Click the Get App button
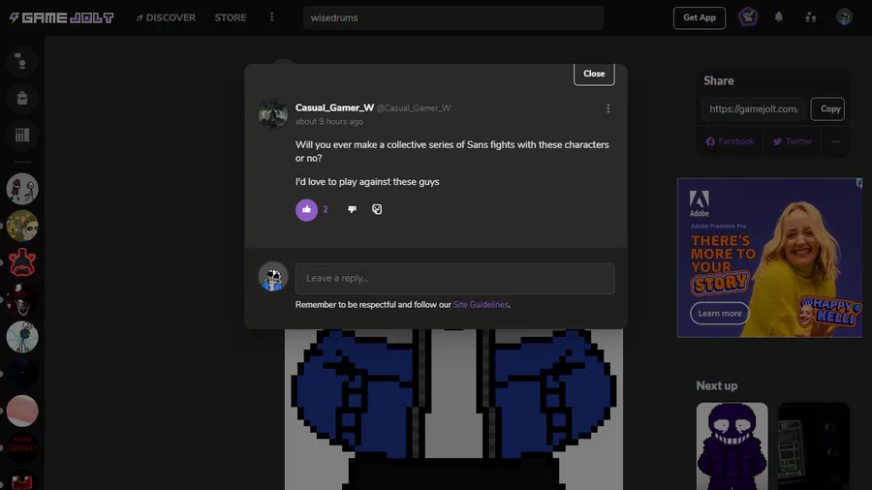The height and width of the screenshot is (490, 872). pyautogui.click(x=699, y=17)
